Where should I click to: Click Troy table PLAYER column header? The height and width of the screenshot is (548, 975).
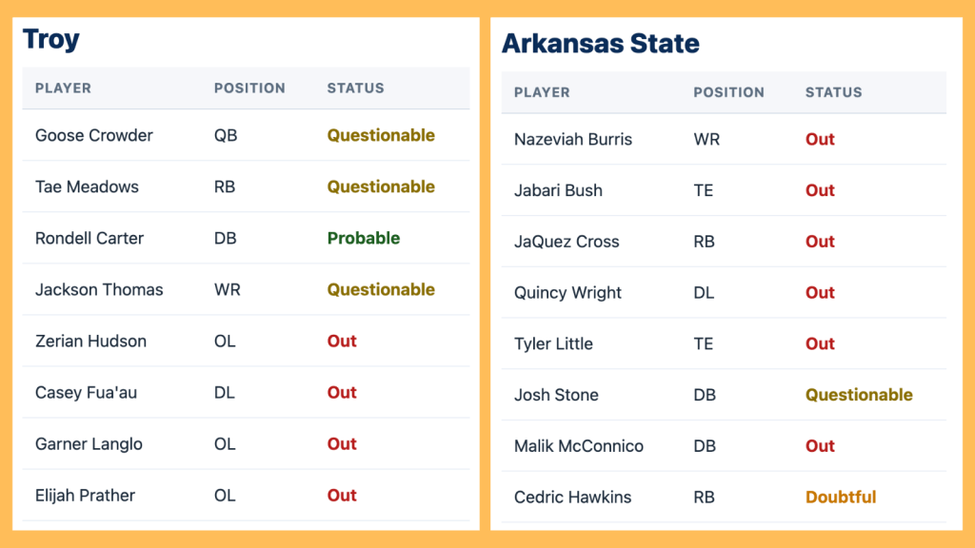[63, 88]
